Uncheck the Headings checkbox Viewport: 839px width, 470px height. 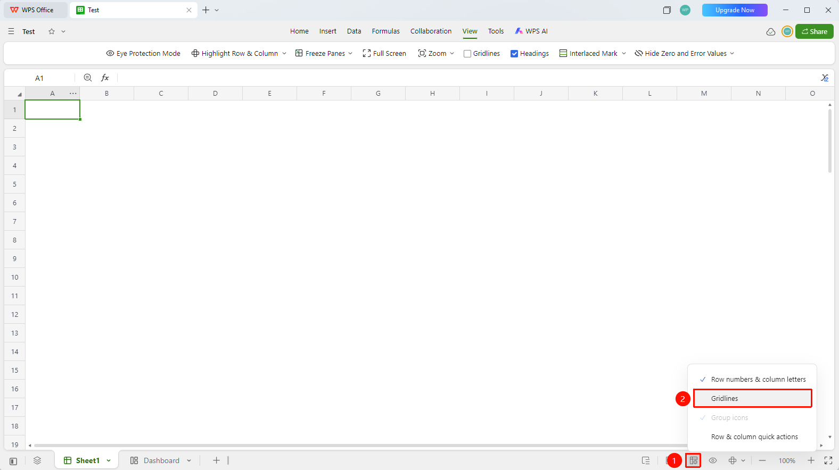pos(514,54)
